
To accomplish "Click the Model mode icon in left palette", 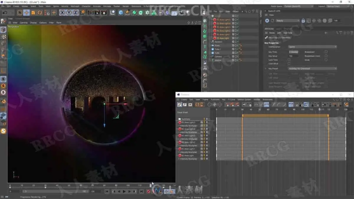I will coord(3,29).
